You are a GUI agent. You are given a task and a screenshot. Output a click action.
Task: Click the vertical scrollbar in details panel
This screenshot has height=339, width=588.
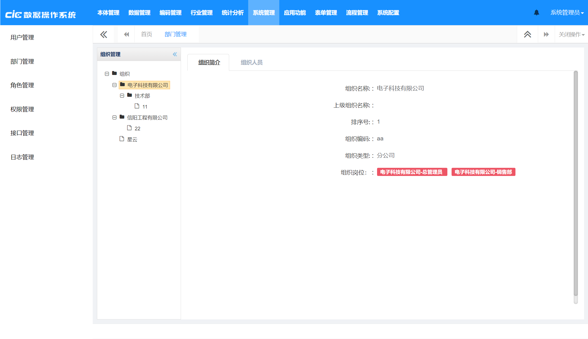[x=576, y=185]
